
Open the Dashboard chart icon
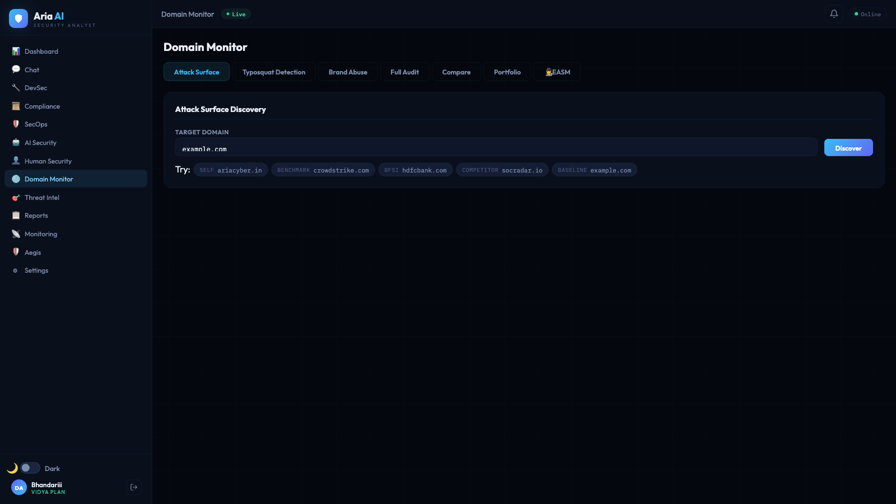pos(16,52)
